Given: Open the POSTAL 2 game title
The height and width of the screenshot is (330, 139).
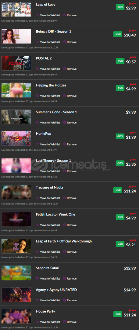Looking at the screenshot, I should coord(44,58).
